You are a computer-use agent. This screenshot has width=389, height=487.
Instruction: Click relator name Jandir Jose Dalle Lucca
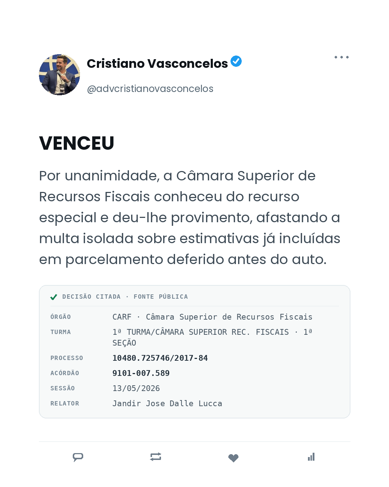click(x=167, y=403)
